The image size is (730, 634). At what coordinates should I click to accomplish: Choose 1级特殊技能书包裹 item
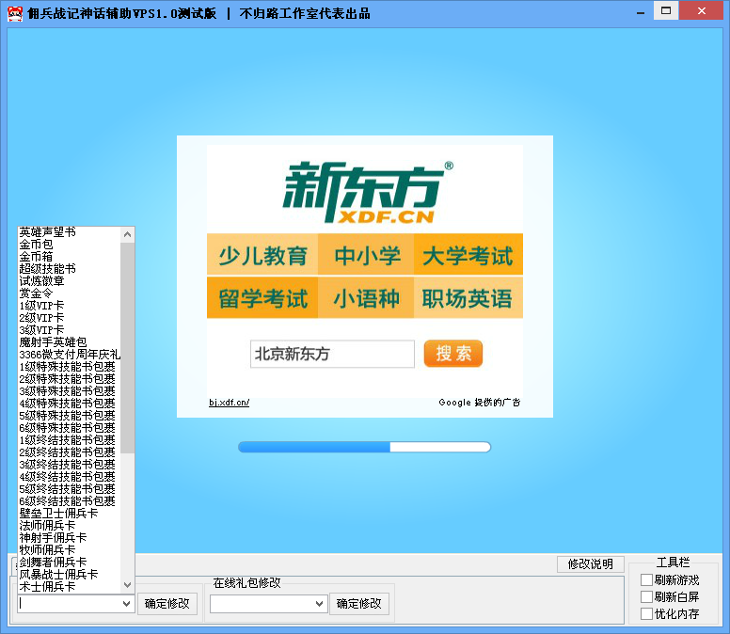click(x=69, y=366)
